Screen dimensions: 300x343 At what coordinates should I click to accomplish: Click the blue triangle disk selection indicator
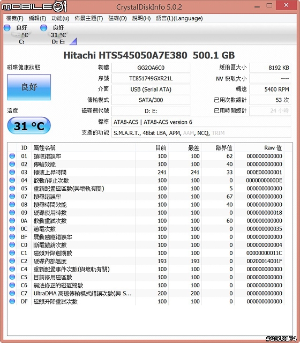coord(74,42)
